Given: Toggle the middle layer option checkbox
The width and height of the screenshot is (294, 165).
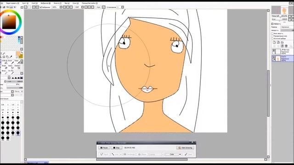Looking at the screenshot, I should [272, 36].
